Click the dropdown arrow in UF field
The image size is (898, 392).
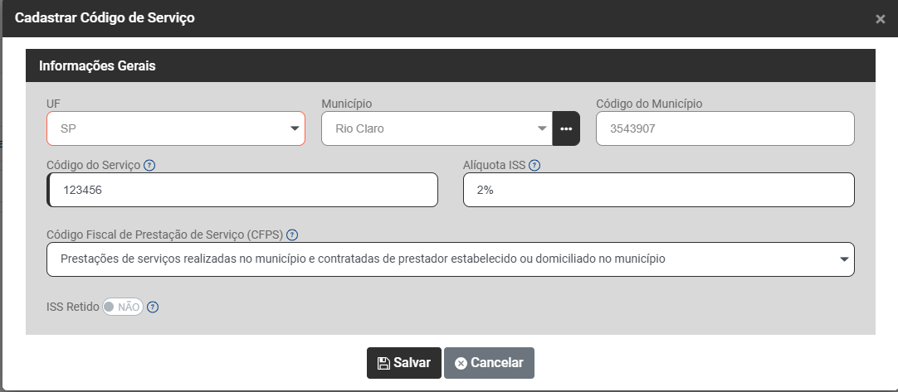tap(294, 128)
